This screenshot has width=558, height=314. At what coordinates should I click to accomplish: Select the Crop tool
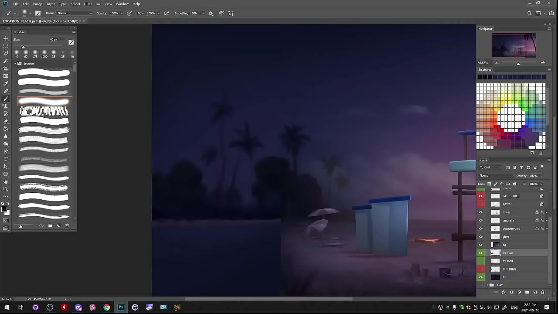[x=6, y=68]
